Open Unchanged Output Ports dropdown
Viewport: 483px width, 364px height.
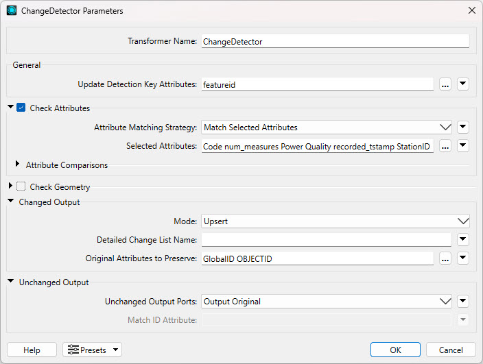click(x=326, y=301)
